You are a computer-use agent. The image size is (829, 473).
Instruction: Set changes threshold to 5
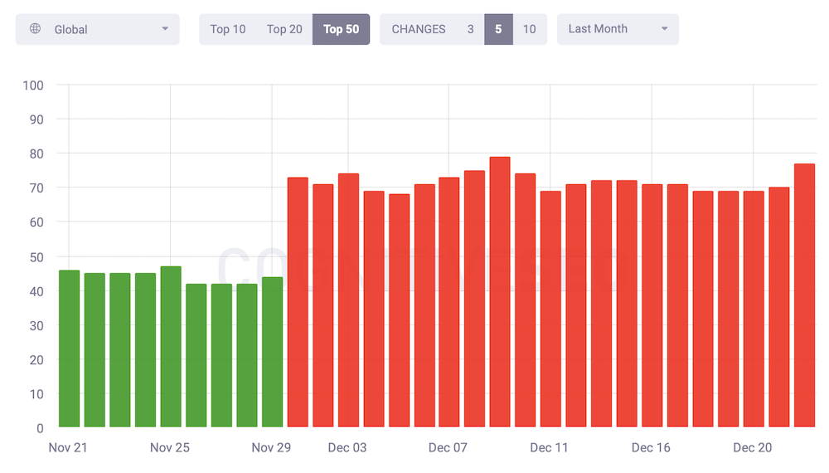point(498,29)
